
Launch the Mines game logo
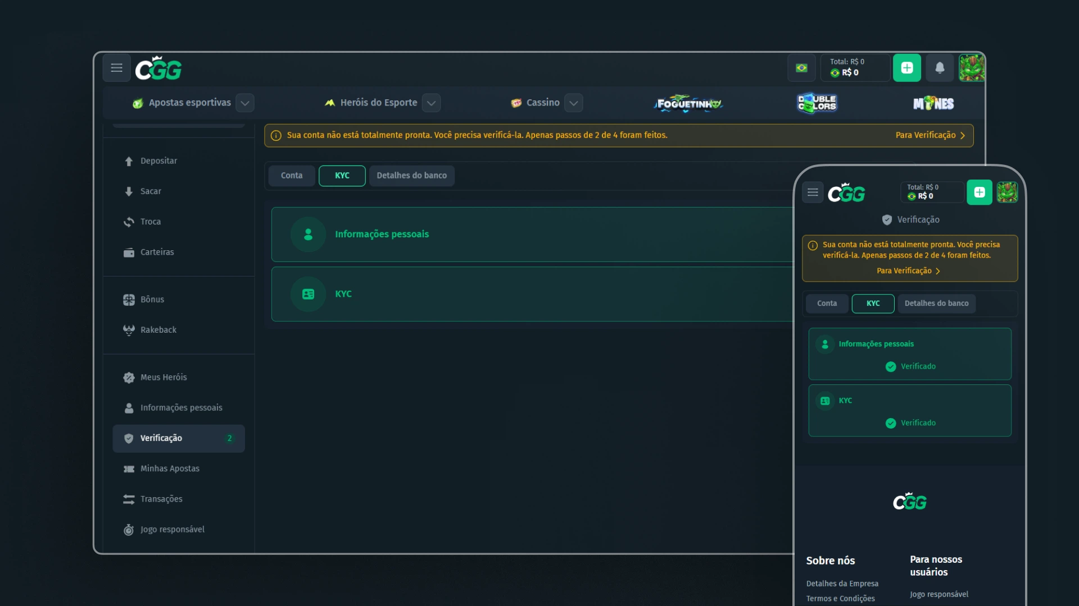click(x=933, y=103)
